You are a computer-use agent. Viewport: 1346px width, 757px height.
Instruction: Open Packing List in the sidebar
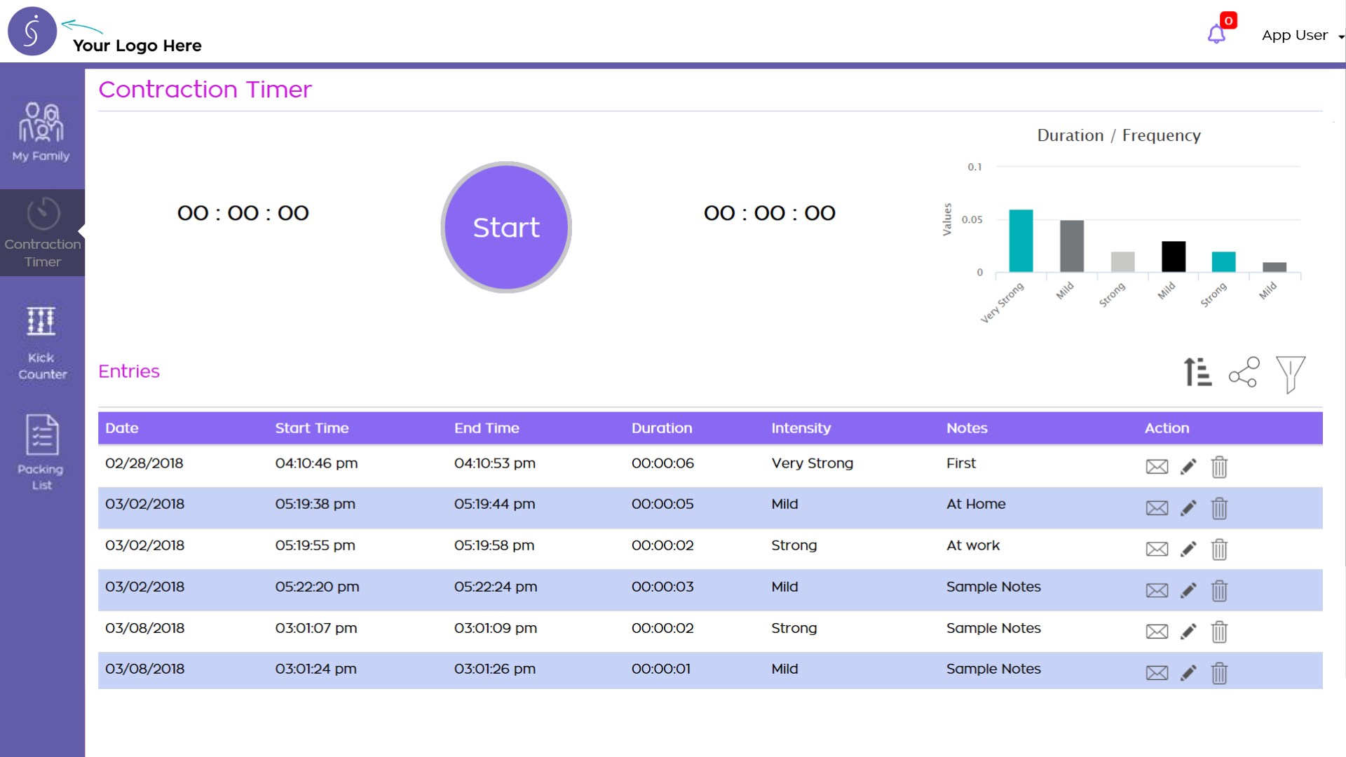click(41, 451)
